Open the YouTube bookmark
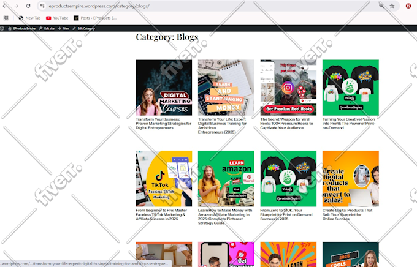The width and height of the screenshot is (417, 267). [57, 18]
